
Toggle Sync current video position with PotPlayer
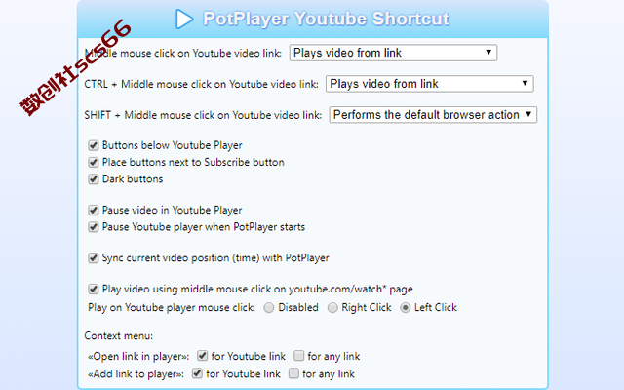(x=94, y=258)
